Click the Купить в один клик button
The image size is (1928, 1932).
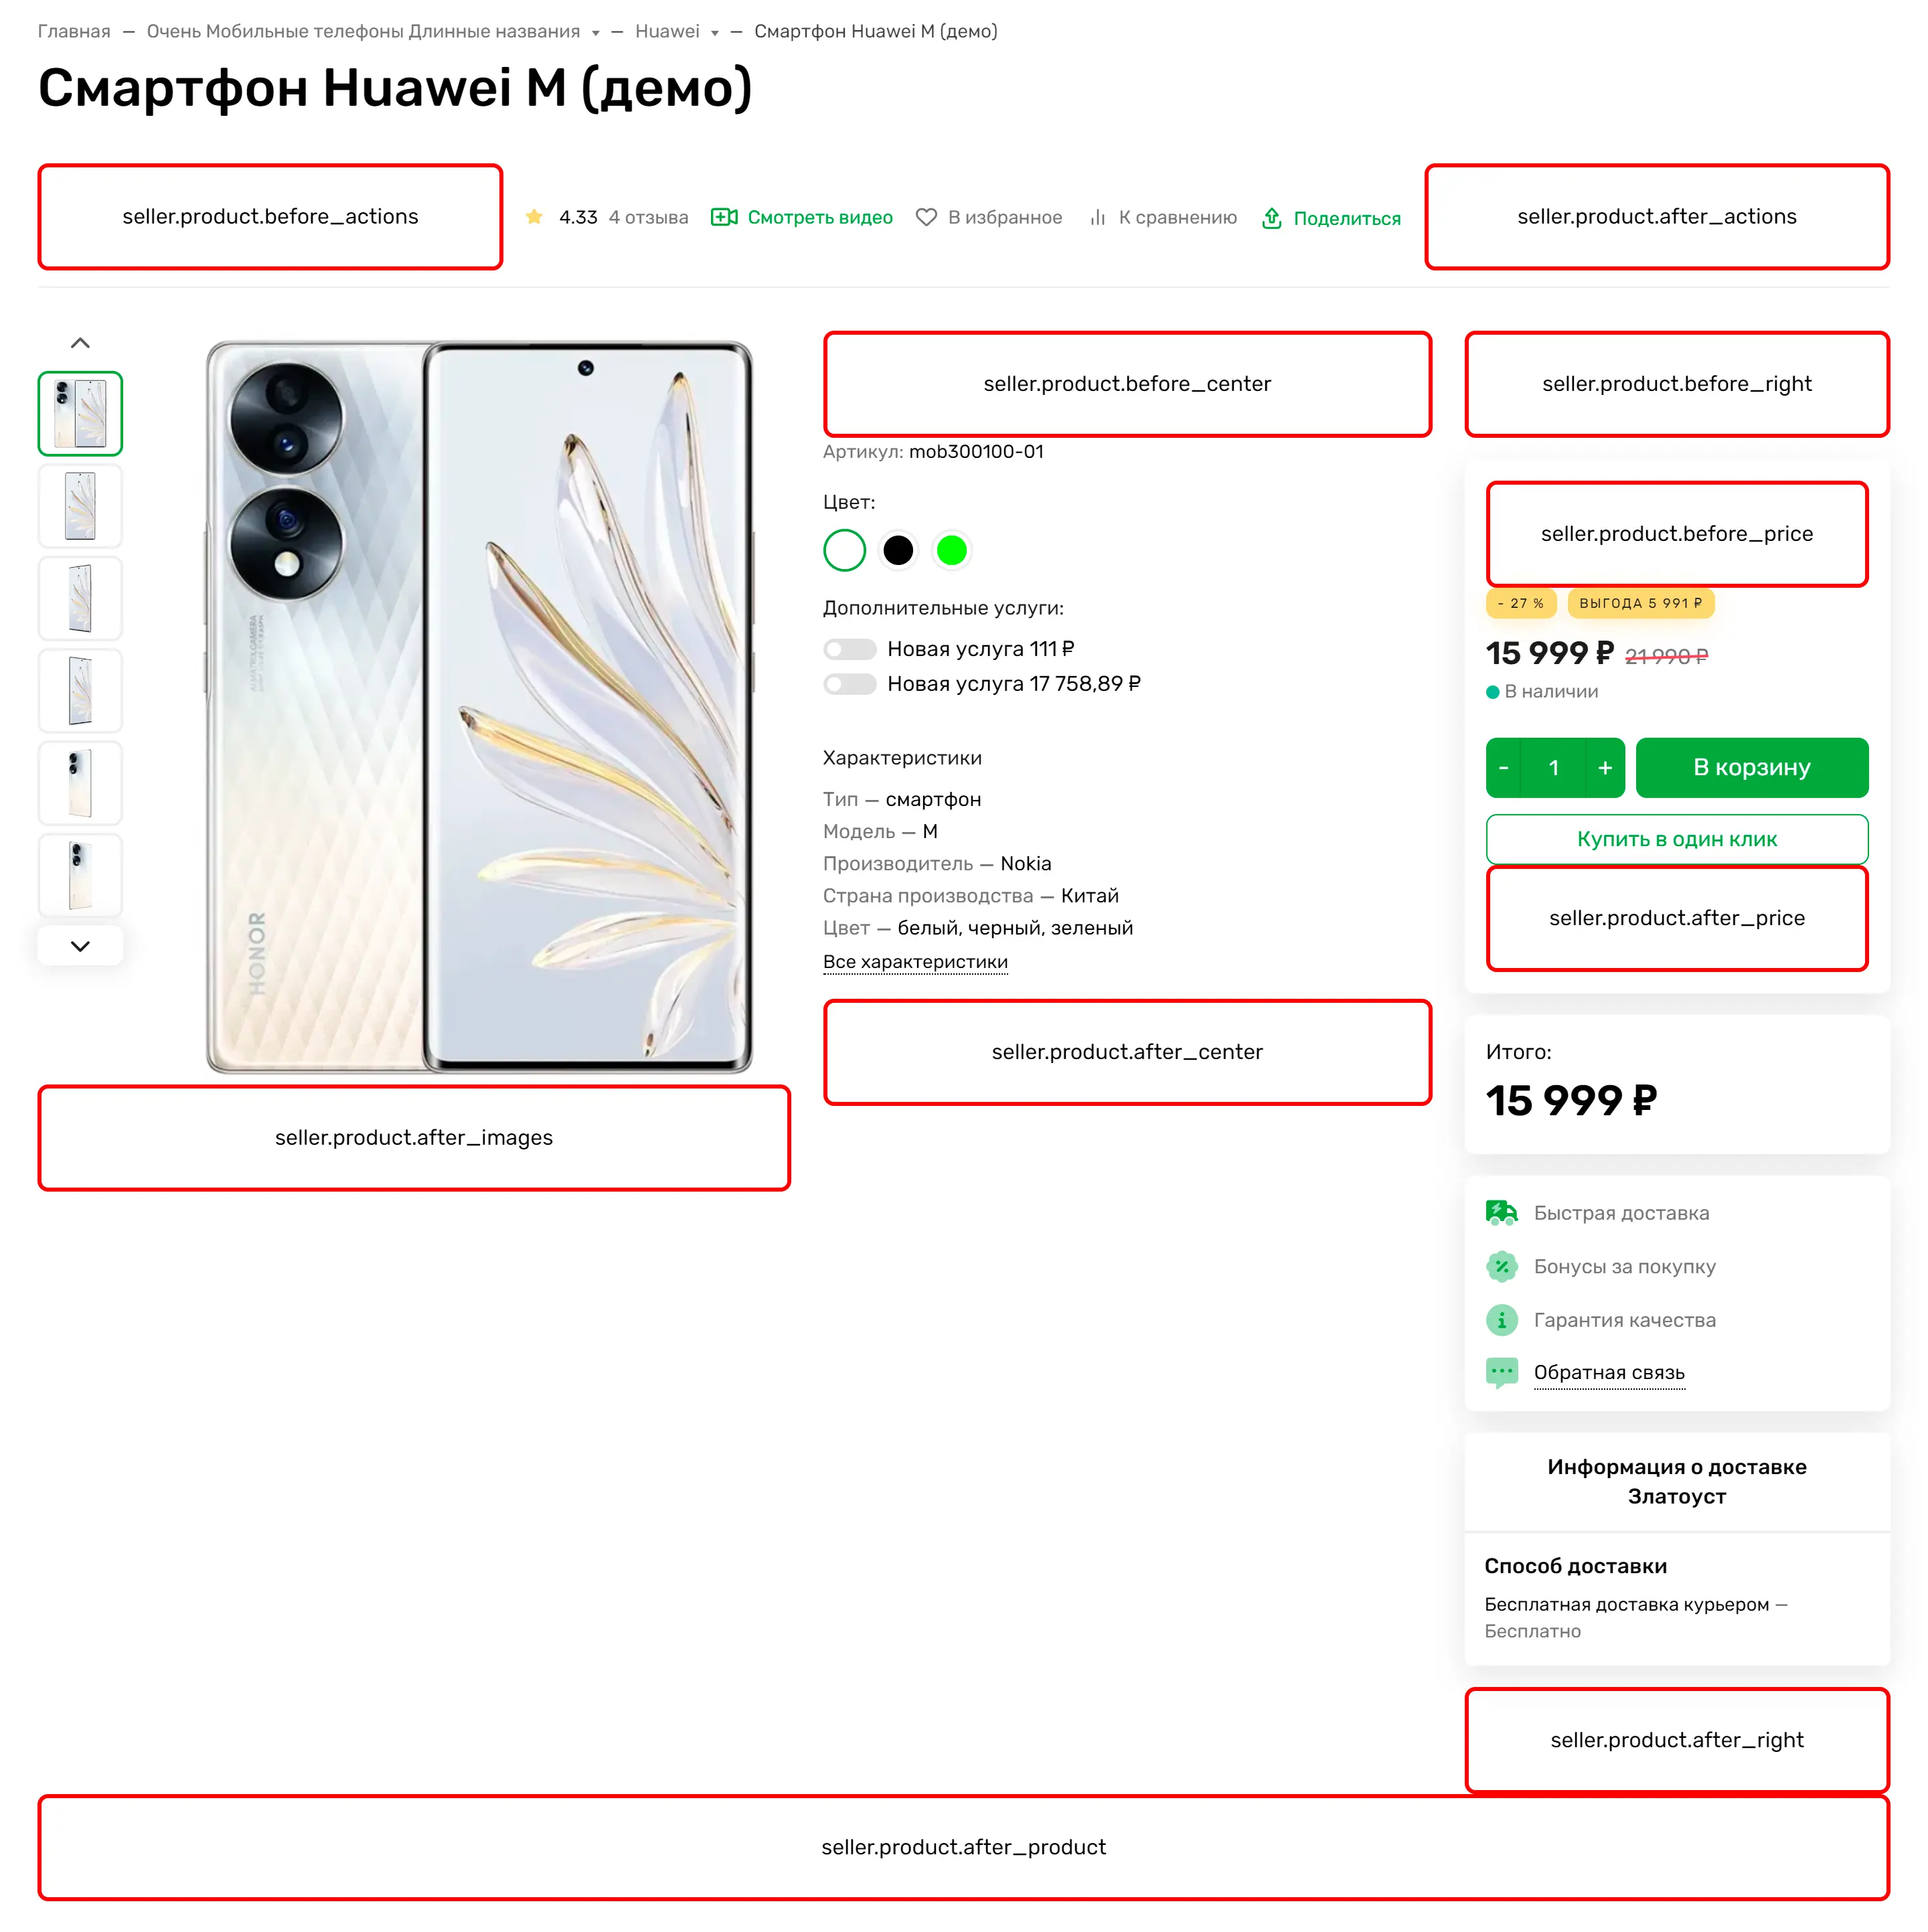point(1676,839)
